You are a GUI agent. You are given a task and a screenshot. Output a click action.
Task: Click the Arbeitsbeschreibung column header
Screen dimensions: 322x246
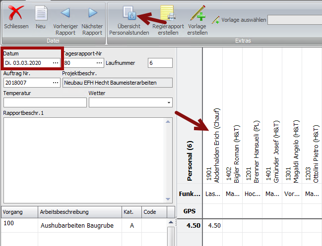click(x=80, y=212)
